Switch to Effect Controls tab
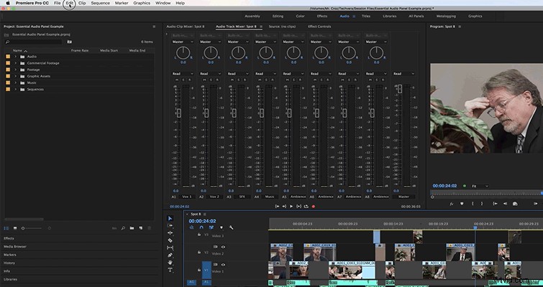 tap(319, 27)
